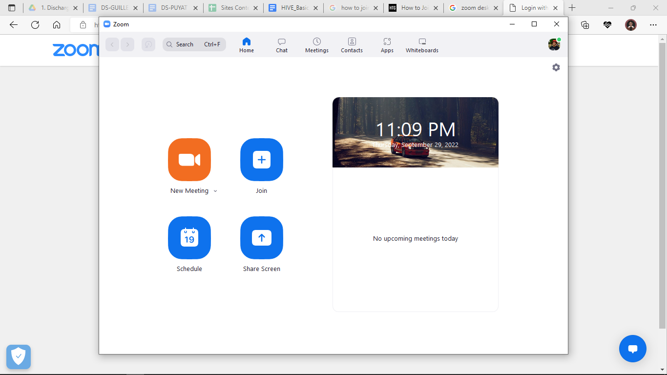Open browser Collections icon
This screenshot has height=375, width=667.
click(585, 25)
